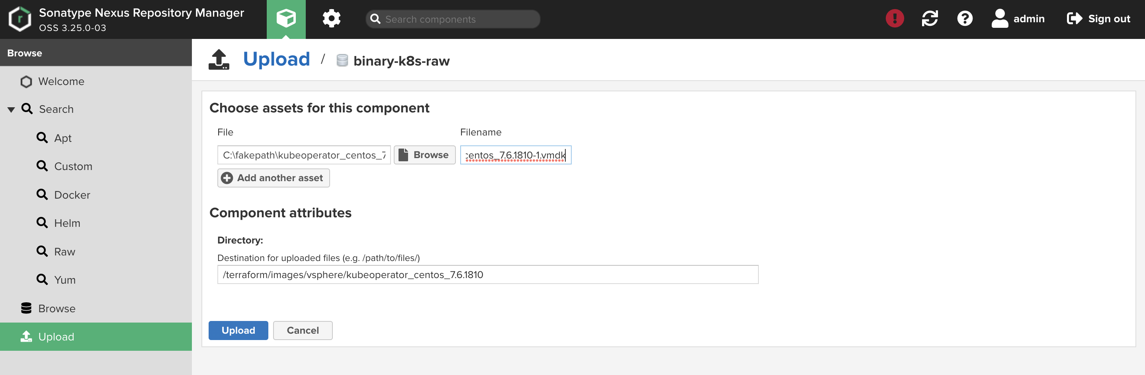
Task: Focus the Search components field
Action: (453, 19)
